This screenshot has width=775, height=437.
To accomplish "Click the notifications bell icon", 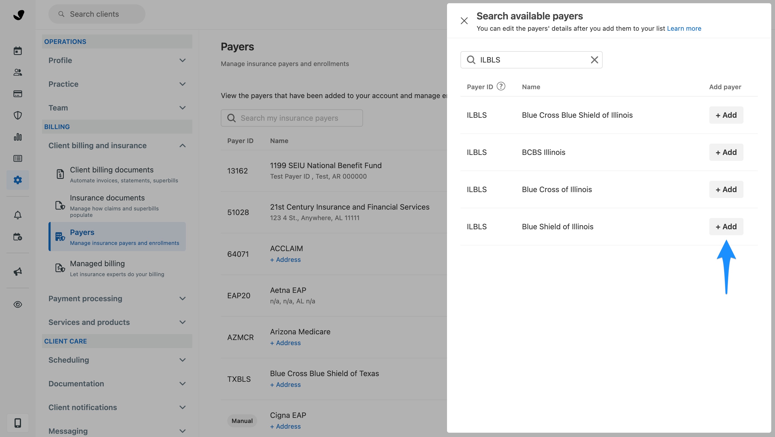I will tap(18, 215).
